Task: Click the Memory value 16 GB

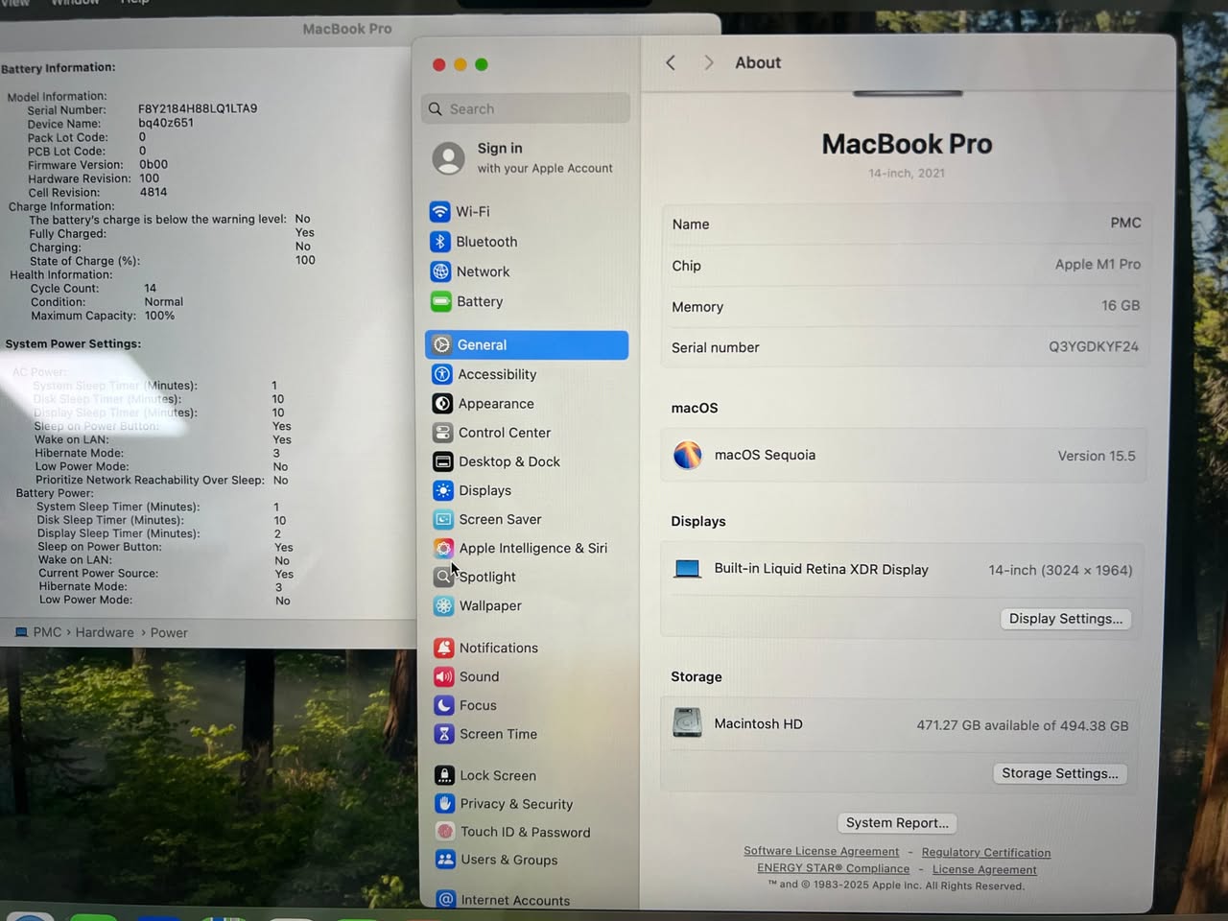Action: tap(1121, 305)
